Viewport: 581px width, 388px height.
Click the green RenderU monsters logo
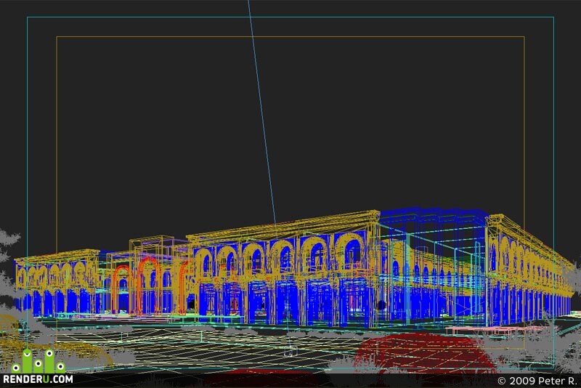pos(38,361)
